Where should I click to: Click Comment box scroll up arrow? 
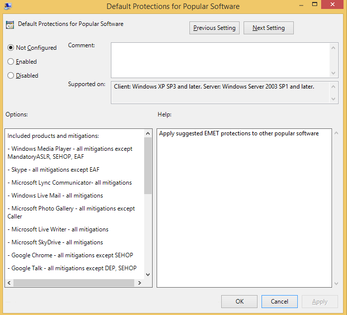pyautogui.click(x=333, y=48)
